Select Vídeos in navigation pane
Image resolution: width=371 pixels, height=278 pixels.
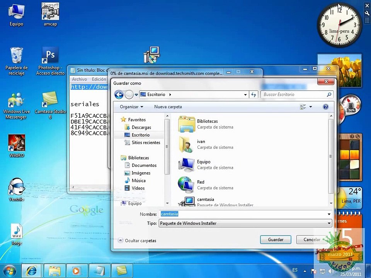point(135,188)
